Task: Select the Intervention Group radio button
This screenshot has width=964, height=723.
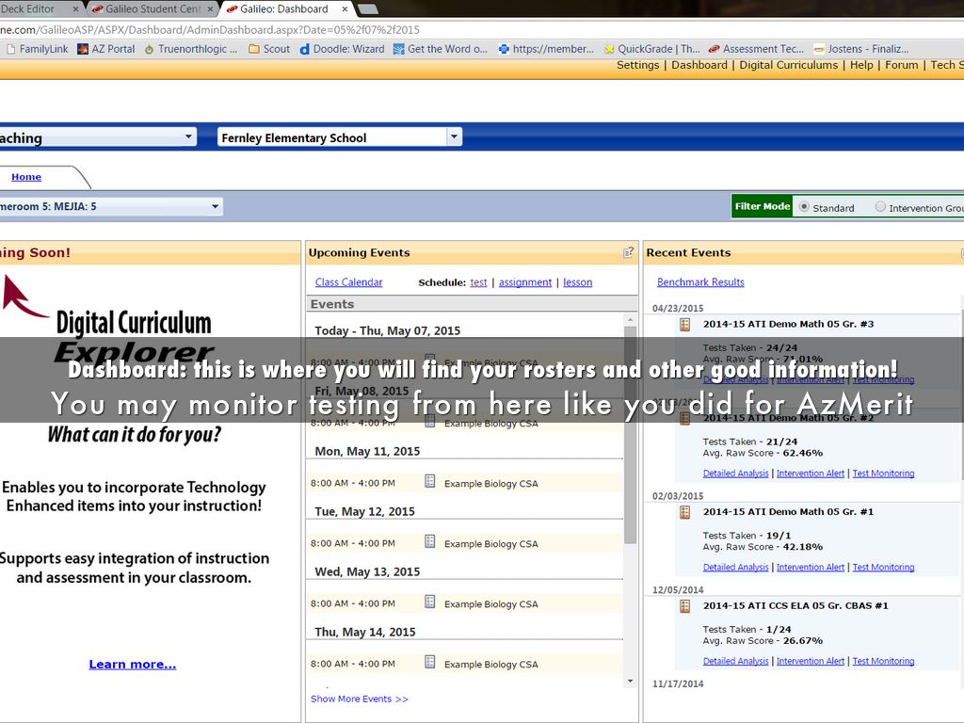Action: pyautogui.click(x=880, y=207)
